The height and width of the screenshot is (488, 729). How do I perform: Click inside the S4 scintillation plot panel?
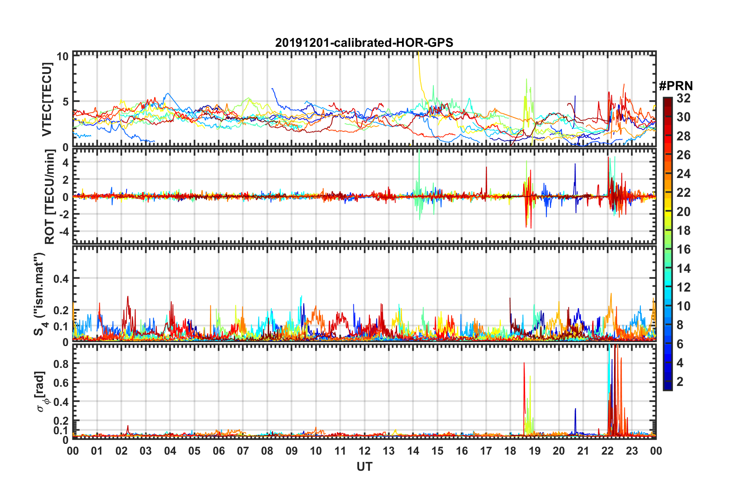point(364,294)
